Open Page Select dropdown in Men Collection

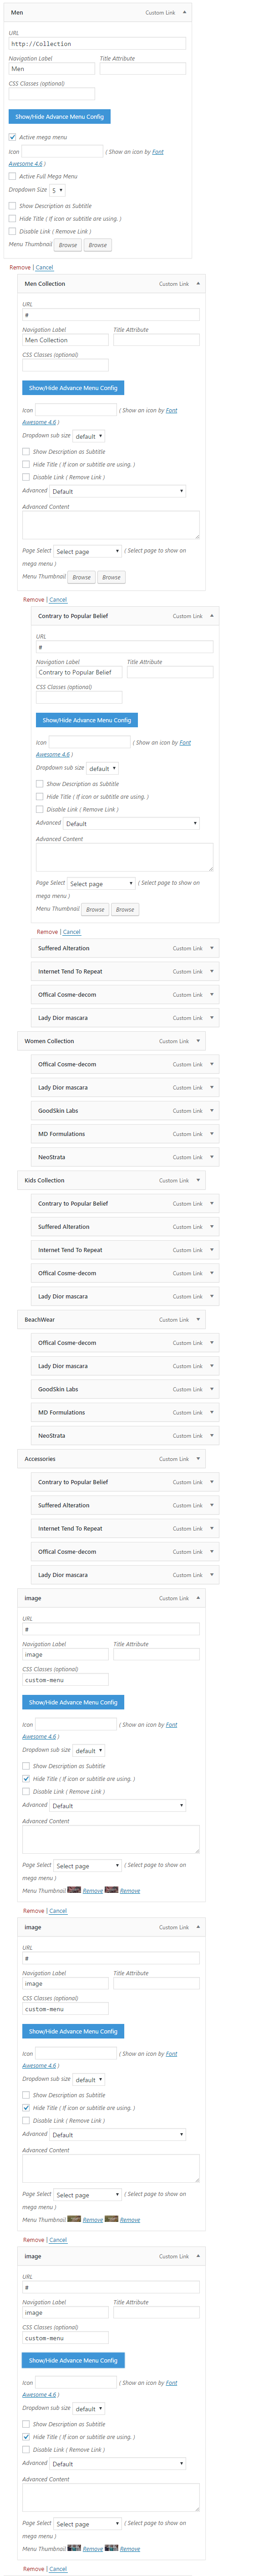[87, 551]
